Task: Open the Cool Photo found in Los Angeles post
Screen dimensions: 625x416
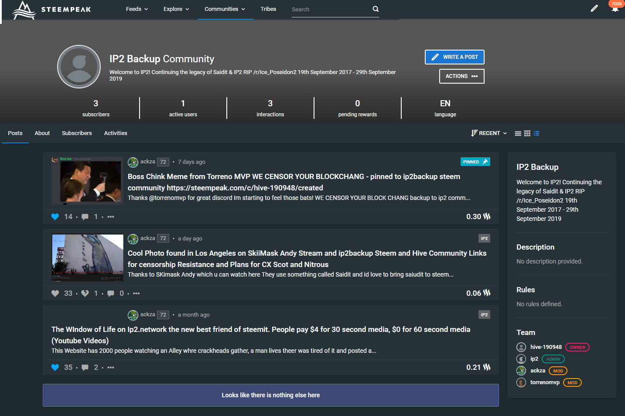Action: click(x=307, y=259)
